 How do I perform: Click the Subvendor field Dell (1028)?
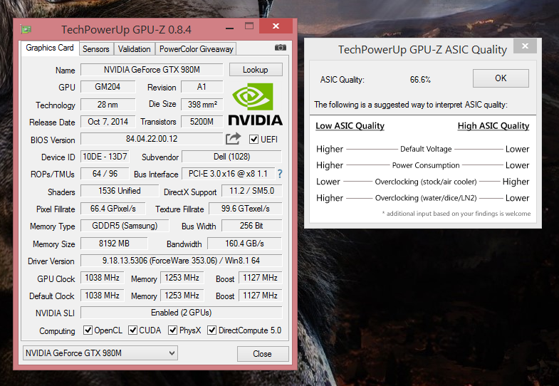coord(231,157)
